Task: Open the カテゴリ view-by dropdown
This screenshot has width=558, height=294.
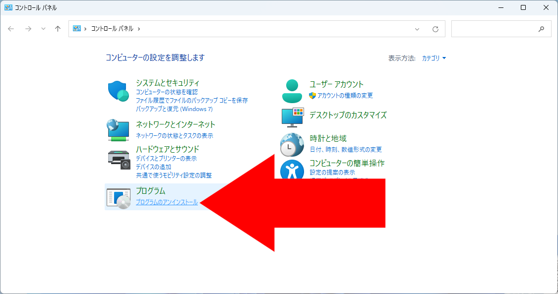Action: (434, 58)
